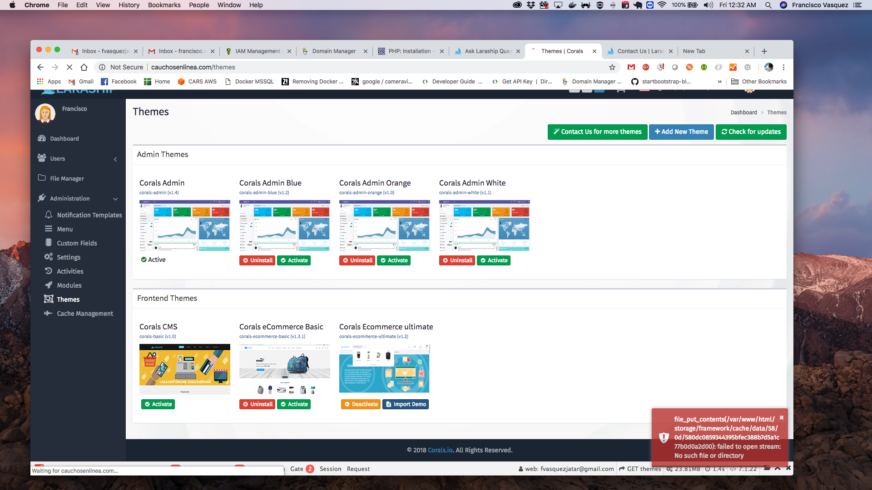Viewport: 872px width, 490px height.
Task: Open Modules in sidebar
Action: [x=69, y=285]
